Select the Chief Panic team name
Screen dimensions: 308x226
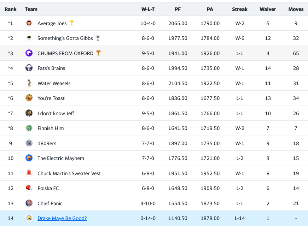(x=50, y=203)
